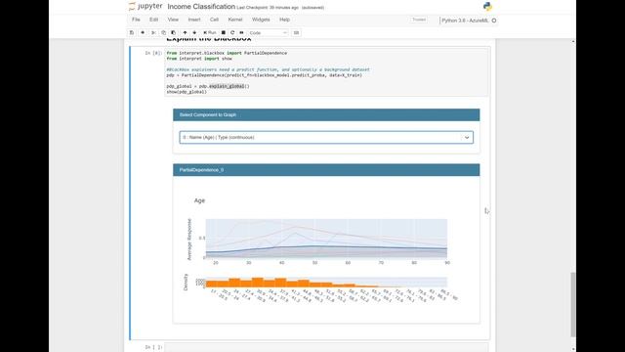Click the Trusted notebook indicator
The height and width of the screenshot is (352, 625).
(x=419, y=20)
